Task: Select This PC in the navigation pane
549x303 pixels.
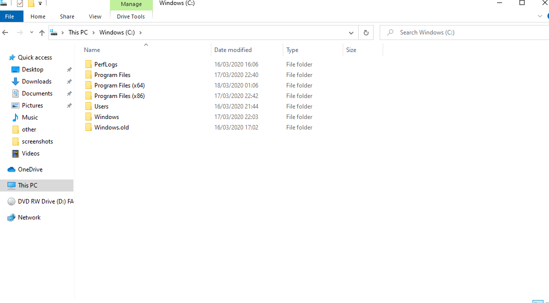Action: (x=36, y=185)
